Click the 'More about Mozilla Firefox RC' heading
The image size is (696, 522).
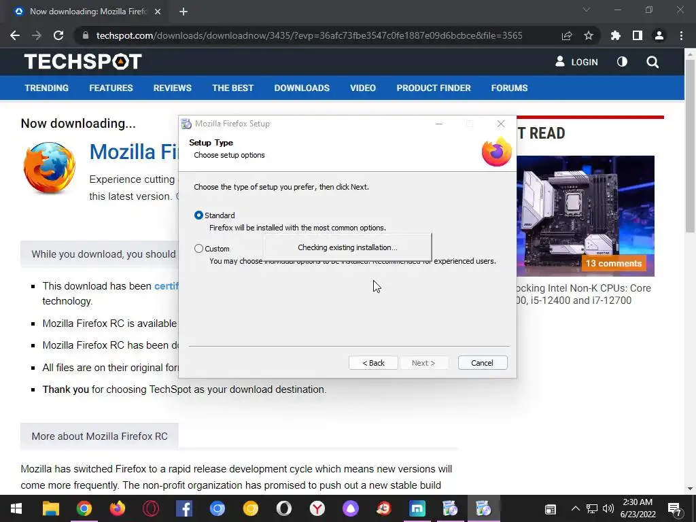(99, 436)
